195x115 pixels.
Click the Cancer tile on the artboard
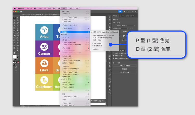tap(44, 49)
